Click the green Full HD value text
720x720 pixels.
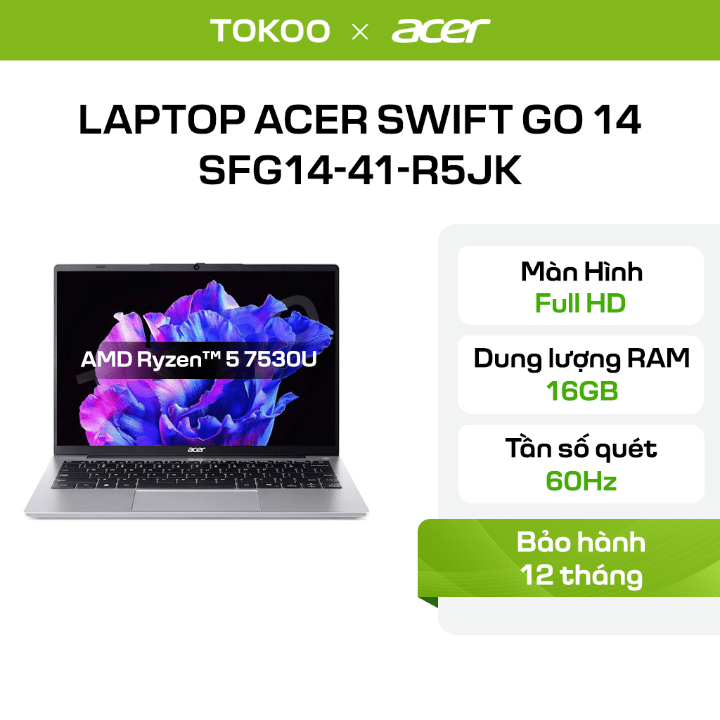pos(580,303)
